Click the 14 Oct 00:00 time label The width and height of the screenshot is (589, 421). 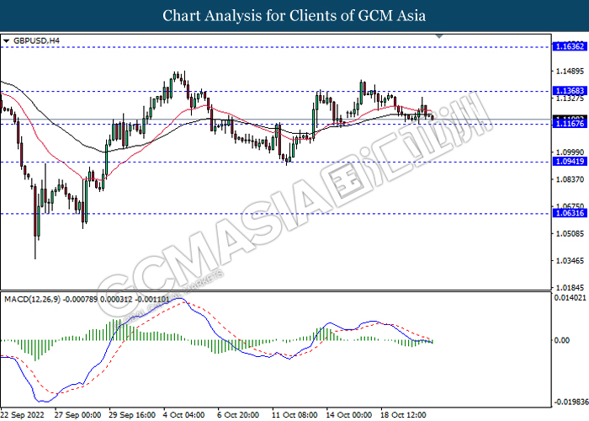pyautogui.click(x=349, y=415)
